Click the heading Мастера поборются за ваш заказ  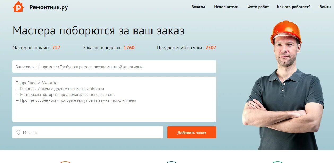pyautogui.click(x=98, y=31)
